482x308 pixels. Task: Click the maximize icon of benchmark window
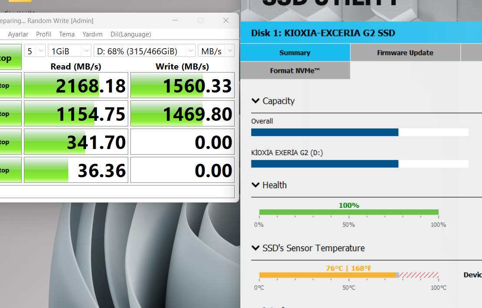[x=200, y=20]
